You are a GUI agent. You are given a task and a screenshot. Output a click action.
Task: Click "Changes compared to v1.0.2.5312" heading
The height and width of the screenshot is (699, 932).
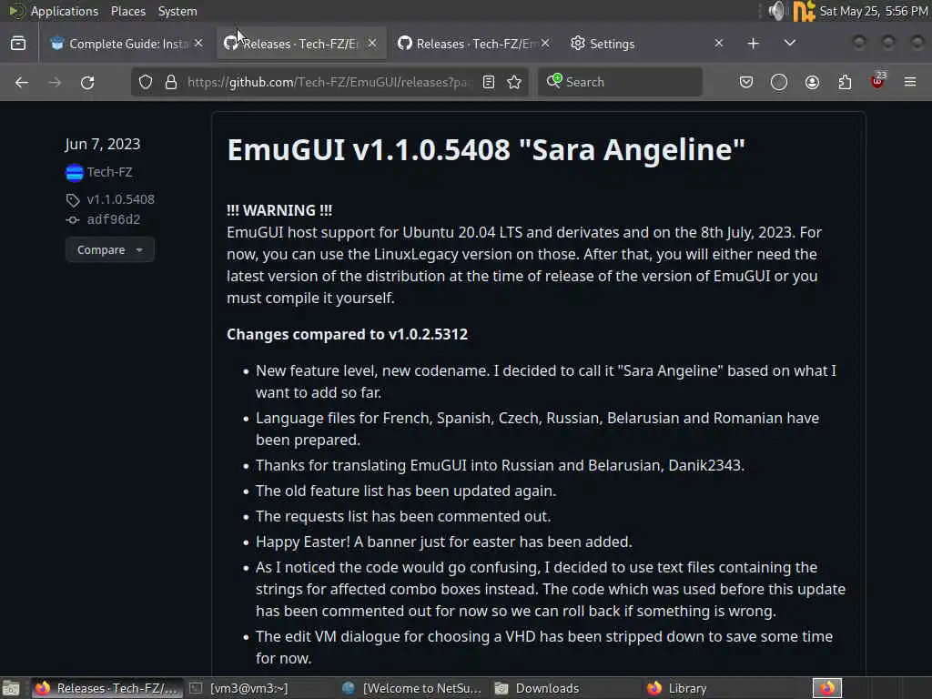tap(347, 335)
